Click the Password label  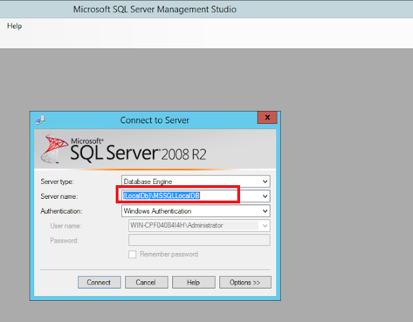65,241
